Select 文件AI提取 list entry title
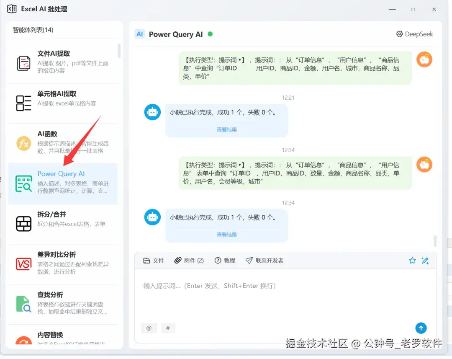This screenshot has width=452, height=359. pyautogui.click(x=54, y=54)
